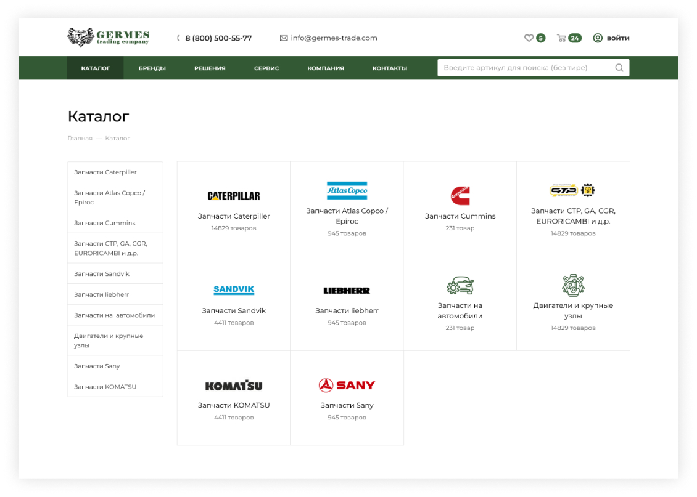Open grid card title Запчасти на автомобили
697x497 pixels.
[460, 310]
